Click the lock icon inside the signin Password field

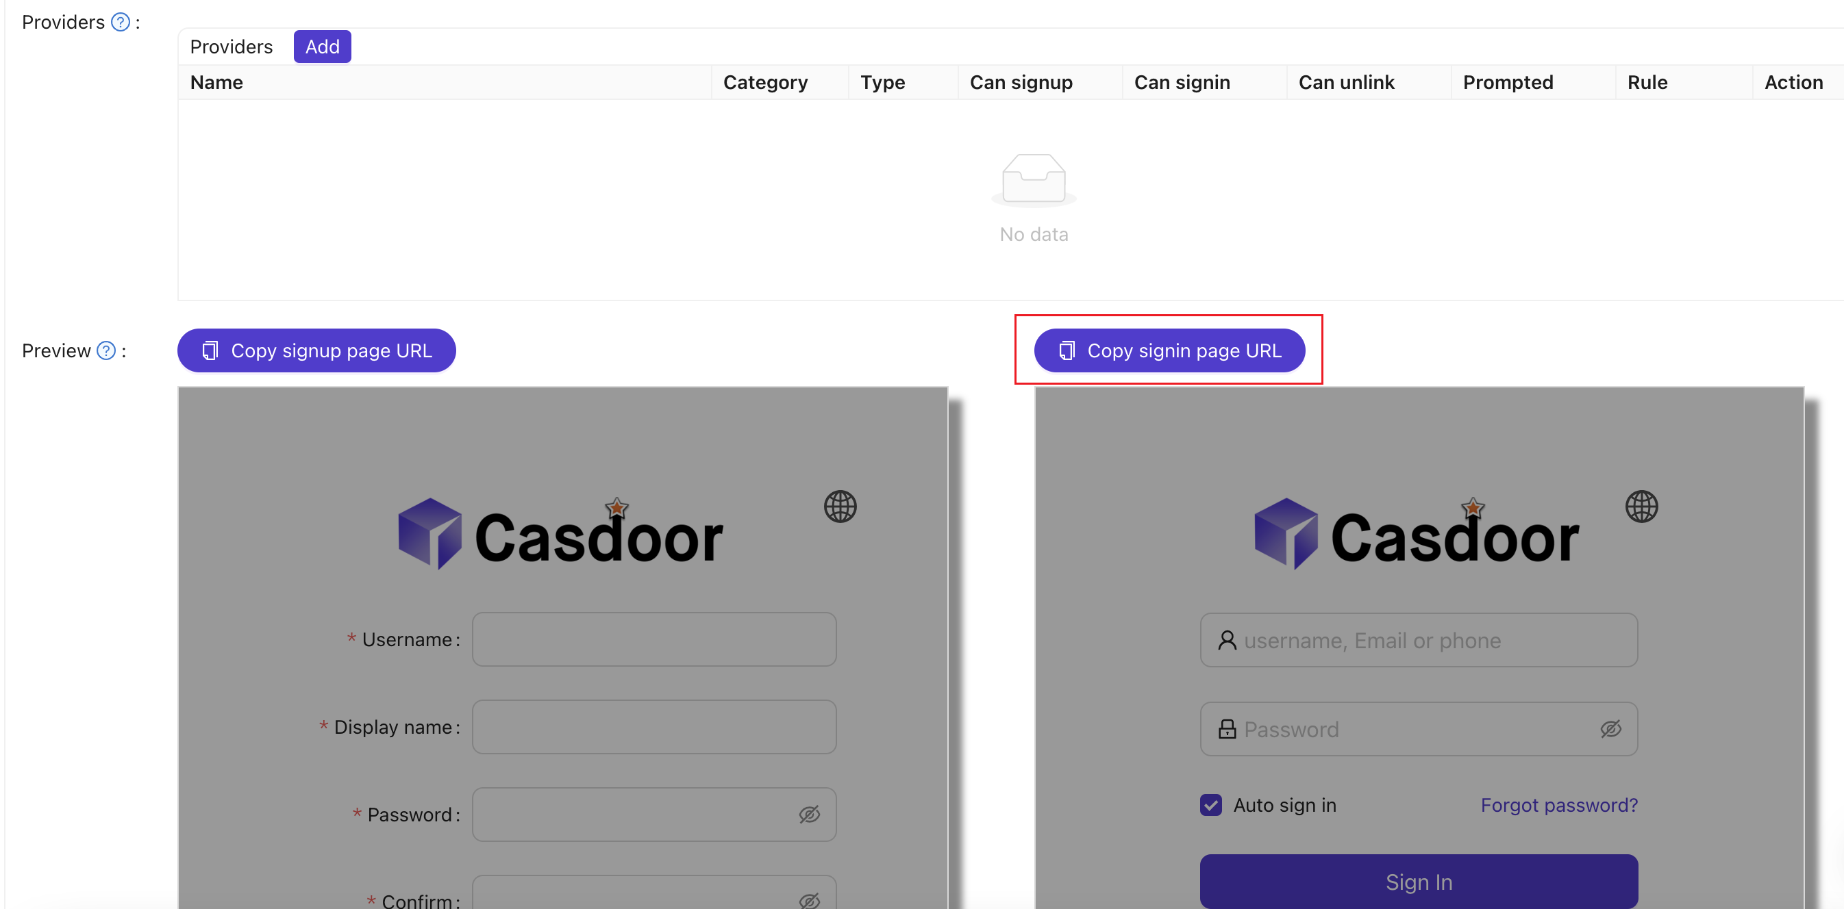click(1227, 729)
